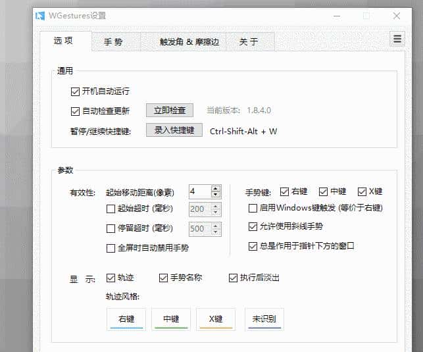Decrease 停留超时 value with down arrow
Viewport: 423px width, 352px height.
tap(216, 232)
